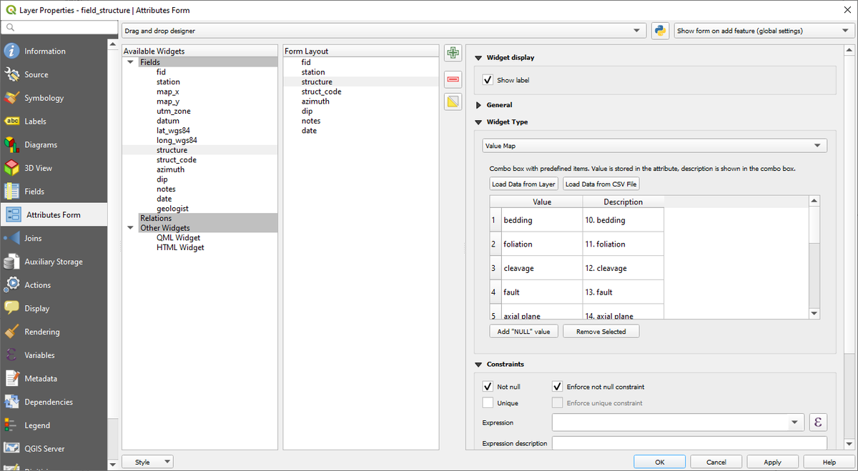858x471 pixels.
Task: Click the green plus add tab/group icon
Action: (x=453, y=54)
